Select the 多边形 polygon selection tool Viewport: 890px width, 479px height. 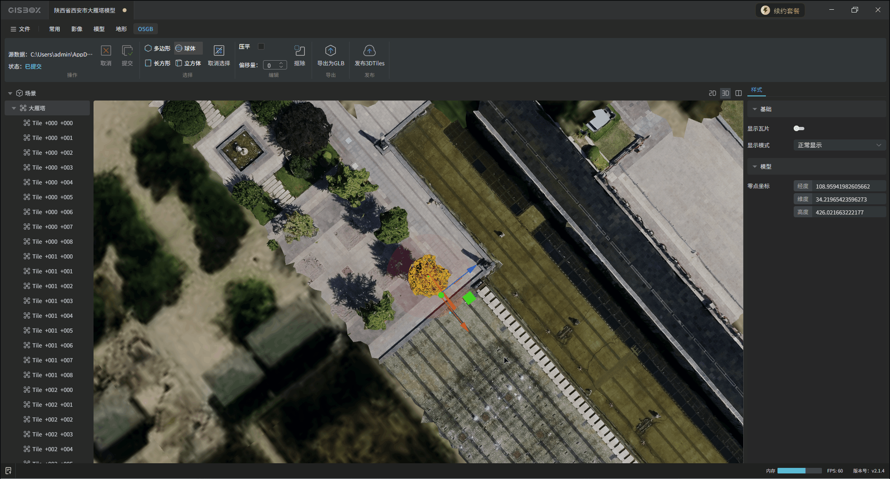[157, 48]
